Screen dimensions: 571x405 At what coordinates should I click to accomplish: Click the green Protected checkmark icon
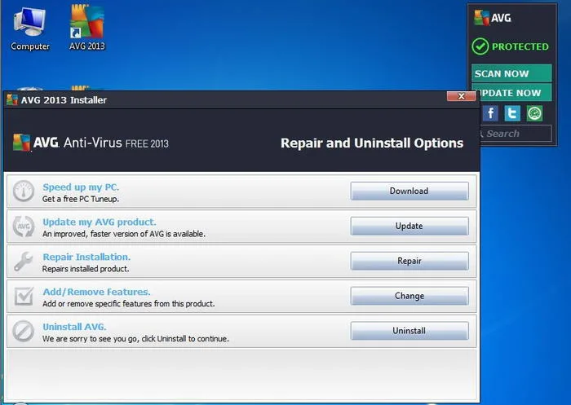pyautogui.click(x=480, y=46)
